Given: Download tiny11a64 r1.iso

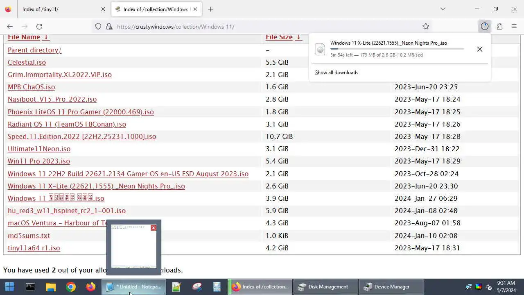Looking at the screenshot, I should click(x=34, y=248).
